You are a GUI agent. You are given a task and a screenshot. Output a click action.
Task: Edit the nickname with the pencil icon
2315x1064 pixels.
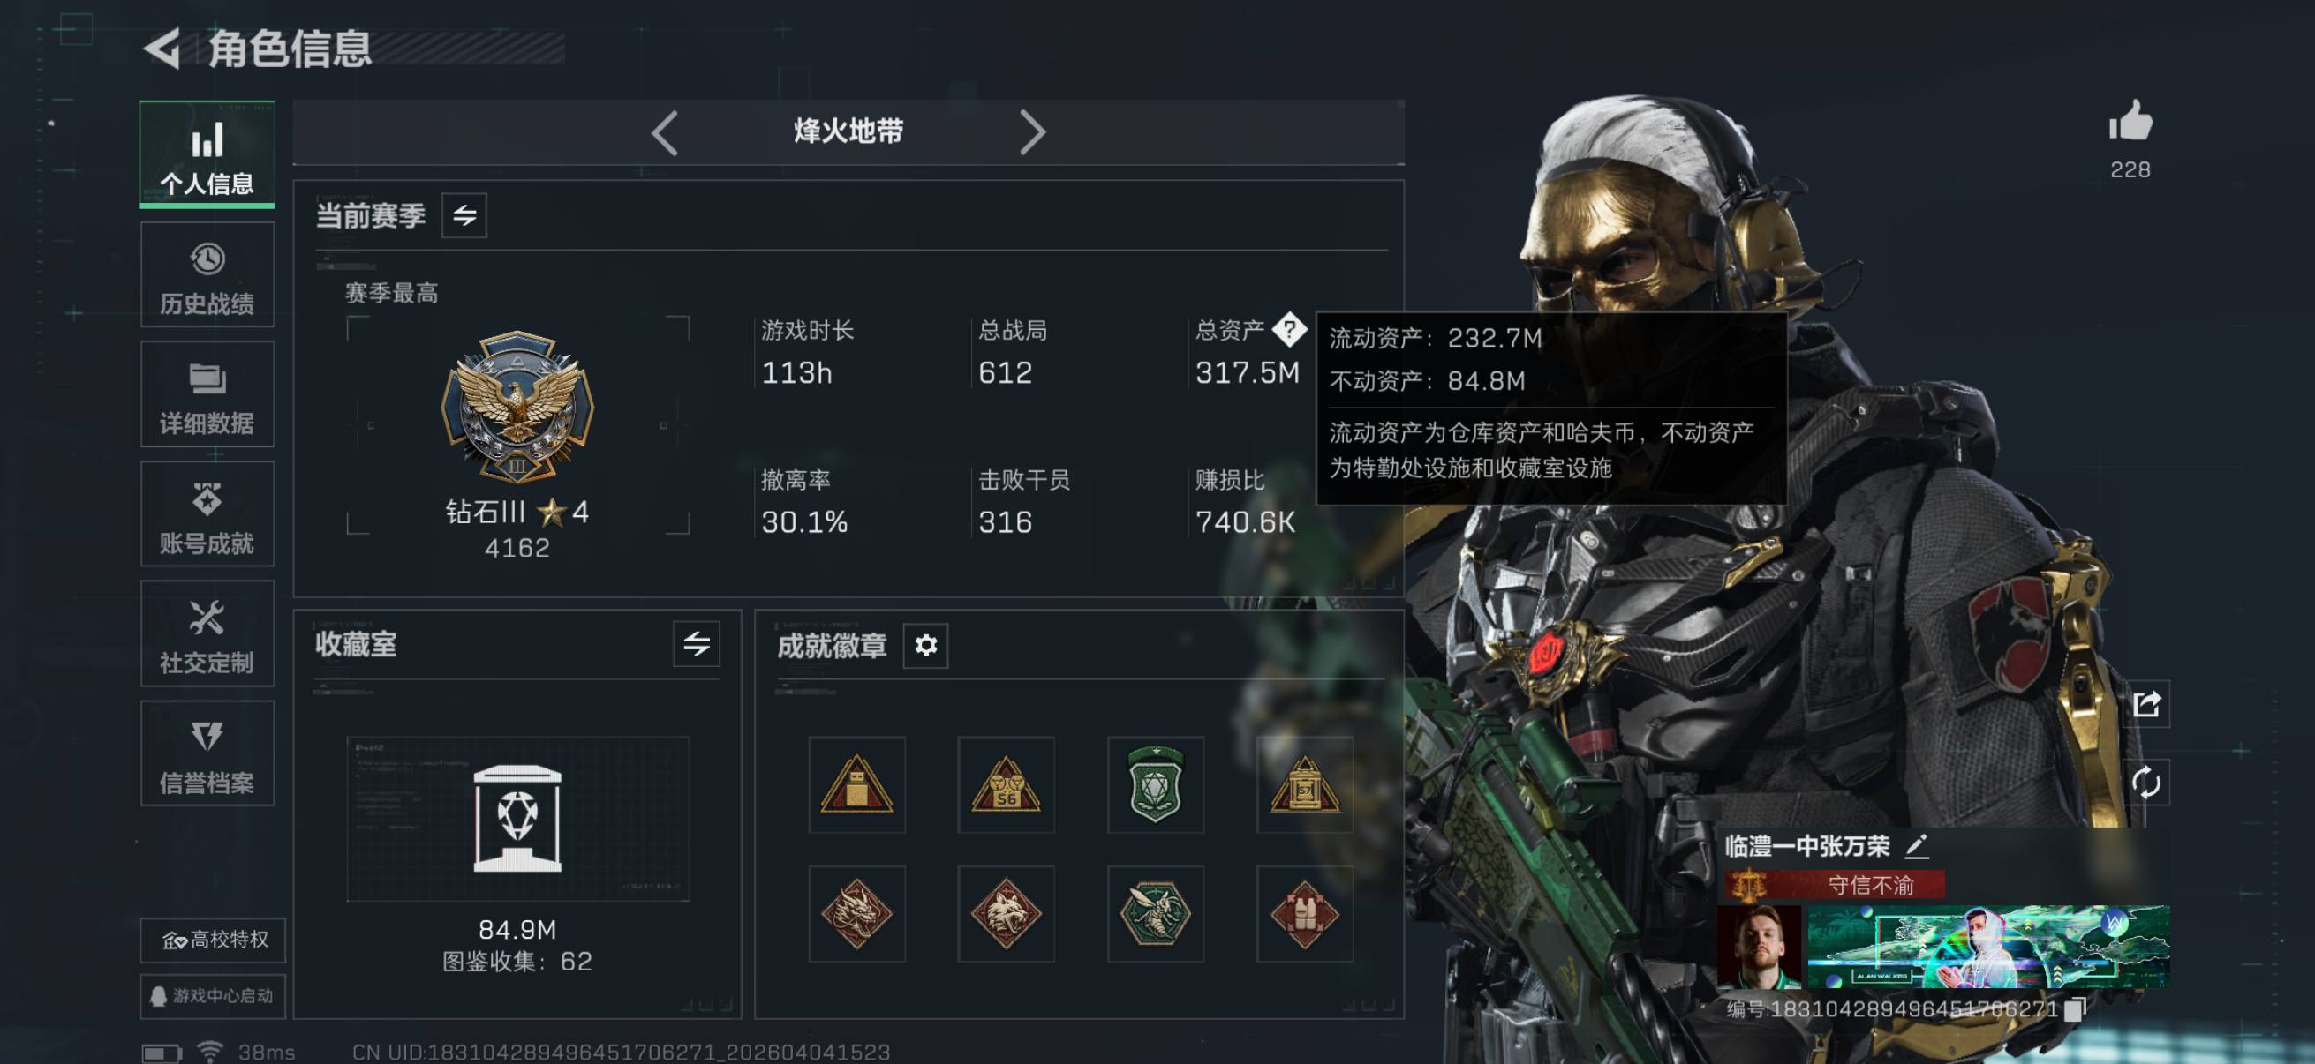click(x=1915, y=845)
